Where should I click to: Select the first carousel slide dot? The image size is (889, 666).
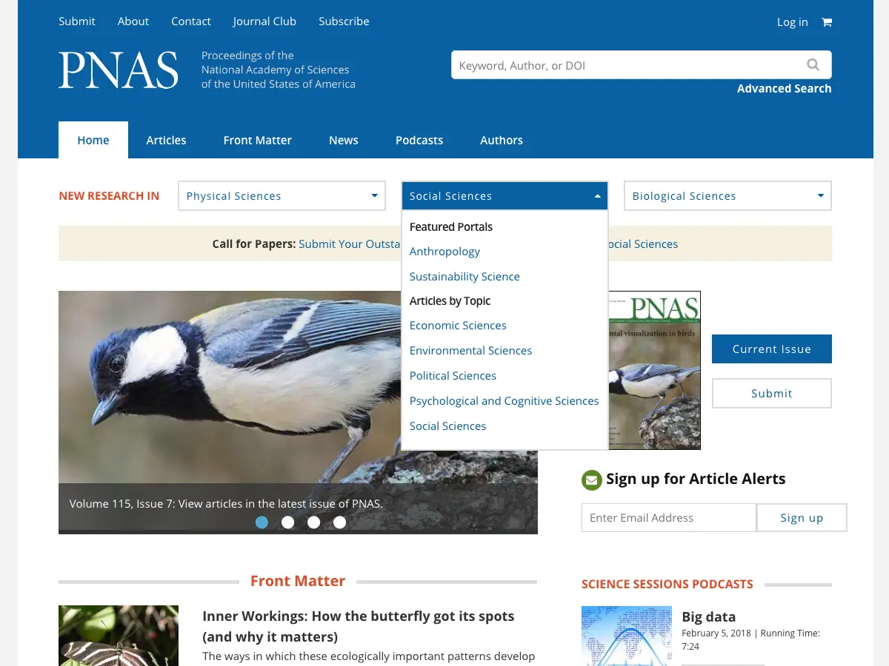pyautogui.click(x=262, y=522)
